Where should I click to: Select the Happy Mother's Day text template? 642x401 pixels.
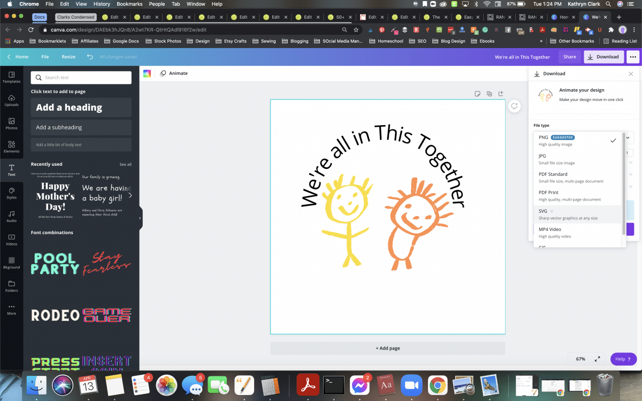coord(56,195)
